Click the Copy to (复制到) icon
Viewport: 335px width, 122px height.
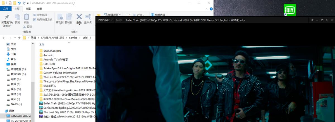69,17
